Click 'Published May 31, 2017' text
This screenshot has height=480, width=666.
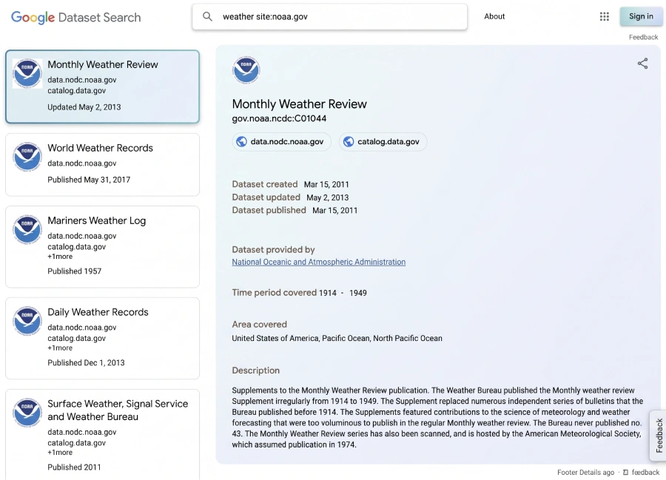pos(89,180)
